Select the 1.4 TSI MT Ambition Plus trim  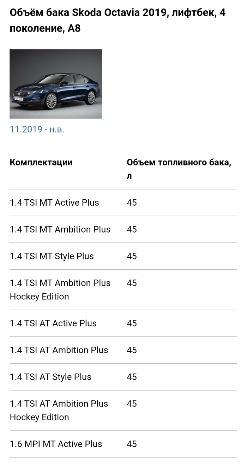[x=60, y=229]
